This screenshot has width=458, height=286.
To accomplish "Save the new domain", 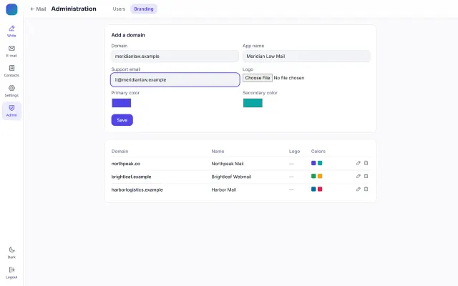I will [x=122, y=120].
